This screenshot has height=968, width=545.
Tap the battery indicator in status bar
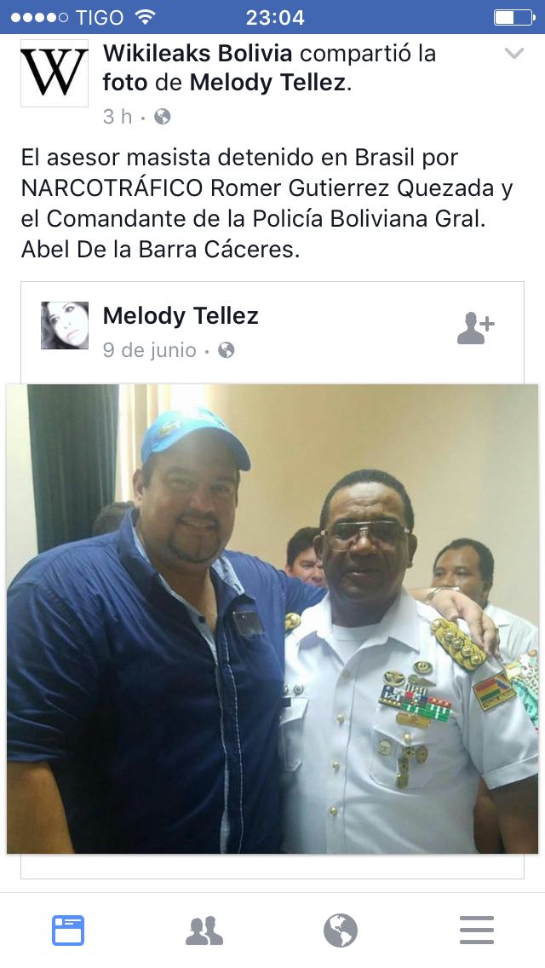pyautogui.click(x=513, y=17)
